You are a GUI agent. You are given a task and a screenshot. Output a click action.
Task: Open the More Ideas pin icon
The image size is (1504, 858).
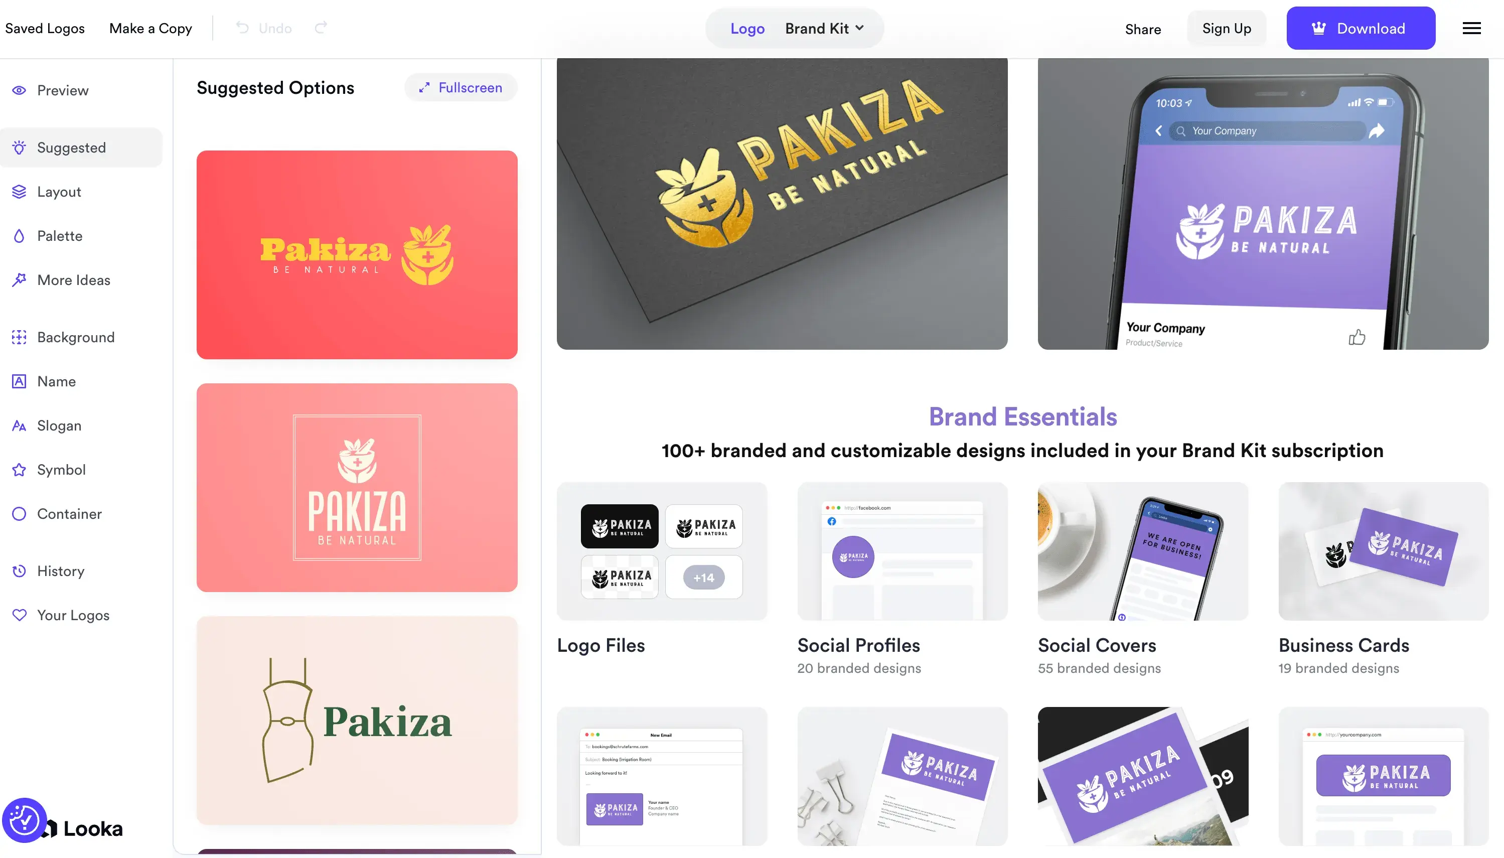[x=19, y=280]
